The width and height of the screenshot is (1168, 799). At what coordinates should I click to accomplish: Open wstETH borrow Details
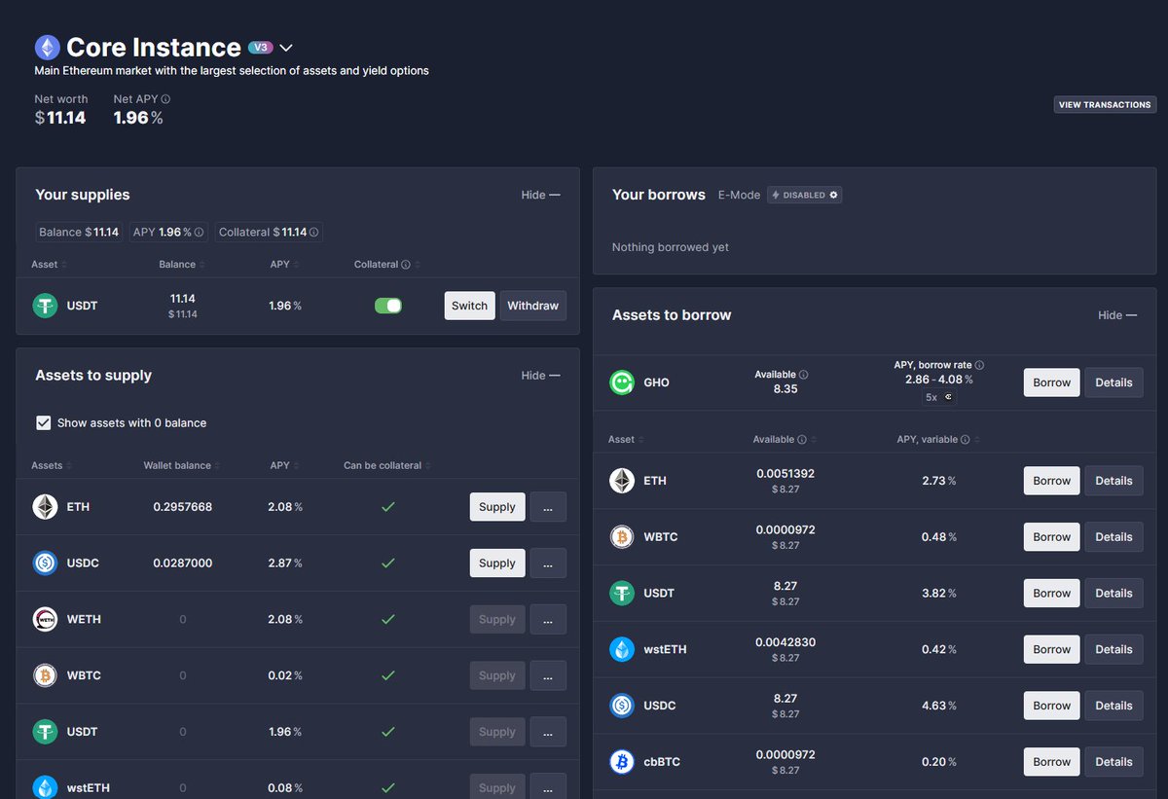1113,649
